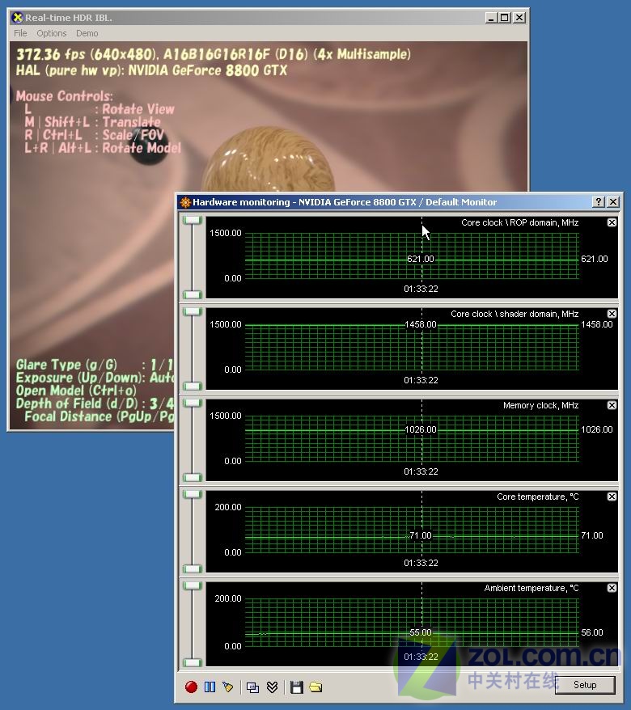
Task: Click the overlapping windows icon in toolbar
Action: 252,687
